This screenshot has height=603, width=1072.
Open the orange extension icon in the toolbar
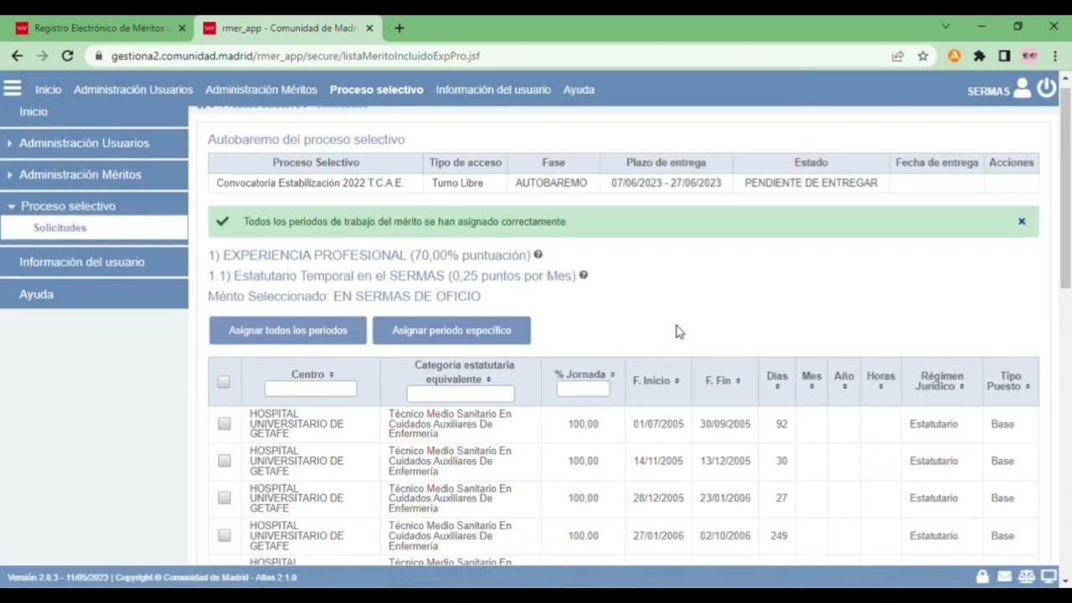(x=954, y=56)
